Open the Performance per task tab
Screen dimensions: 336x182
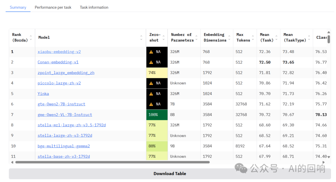[53, 7]
